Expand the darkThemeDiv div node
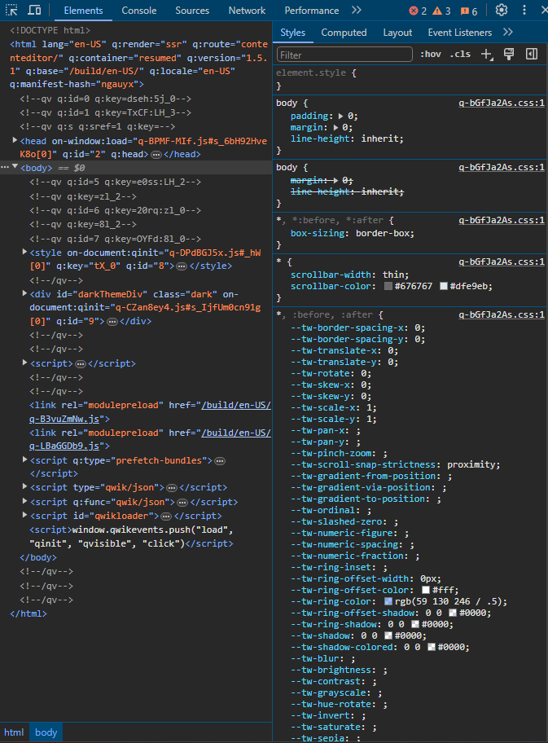Screen dimensions: 548x743 (x=24, y=294)
